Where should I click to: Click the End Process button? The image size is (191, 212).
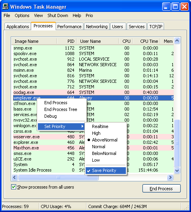[161, 189]
